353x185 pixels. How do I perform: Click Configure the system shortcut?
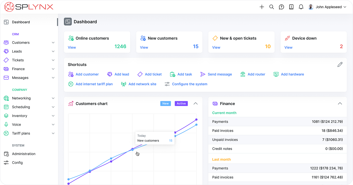pos(189,84)
